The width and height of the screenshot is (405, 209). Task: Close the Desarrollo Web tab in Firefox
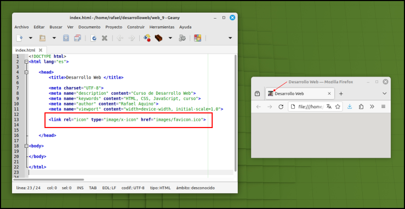click(x=329, y=94)
